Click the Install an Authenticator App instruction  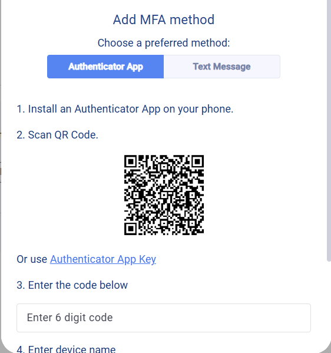point(125,109)
